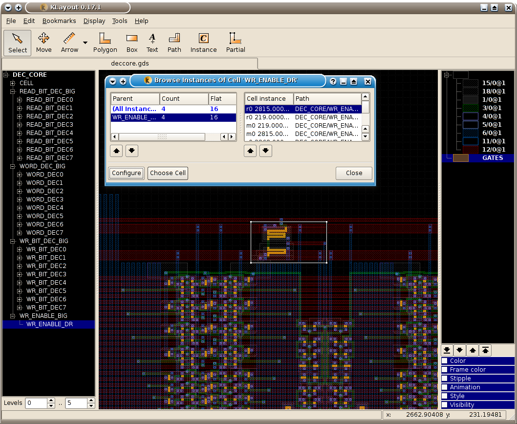This screenshot has height=424, width=517.
Task: Choose the Box tool
Action: 132,43
